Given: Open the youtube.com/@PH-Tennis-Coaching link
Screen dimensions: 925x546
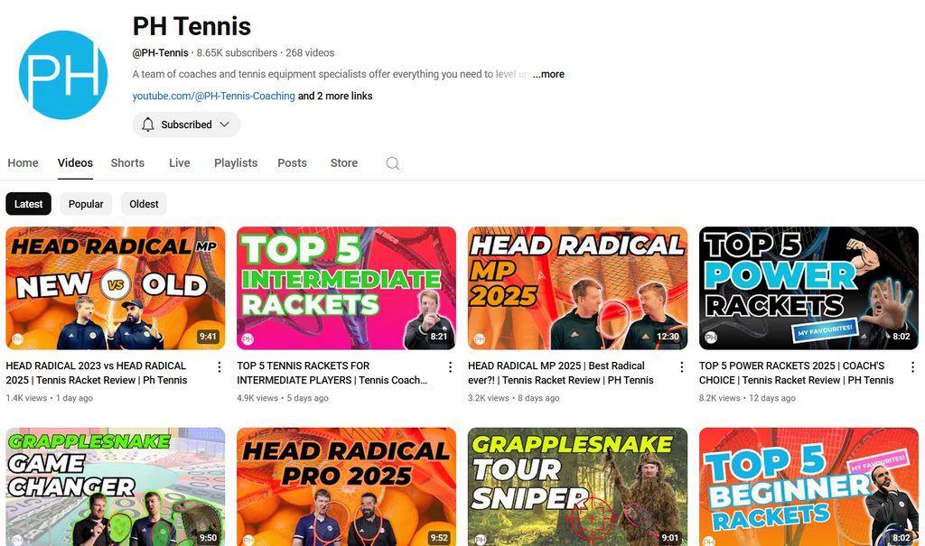Looking at the screenshot, I should [x=213, y=96].
